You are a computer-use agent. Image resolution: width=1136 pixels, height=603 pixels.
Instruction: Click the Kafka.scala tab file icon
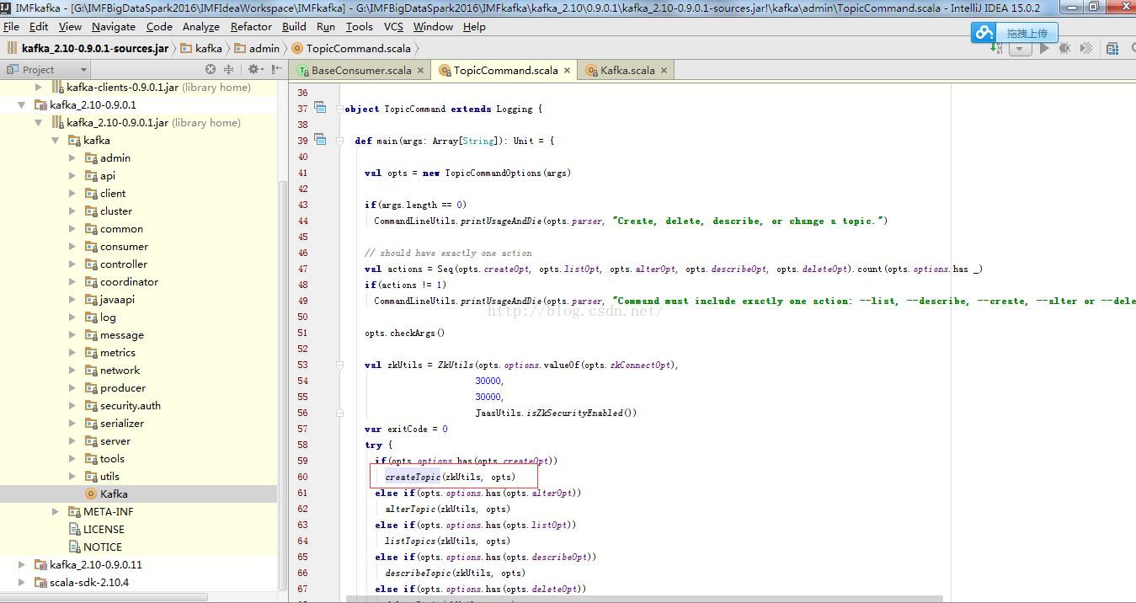592,71
